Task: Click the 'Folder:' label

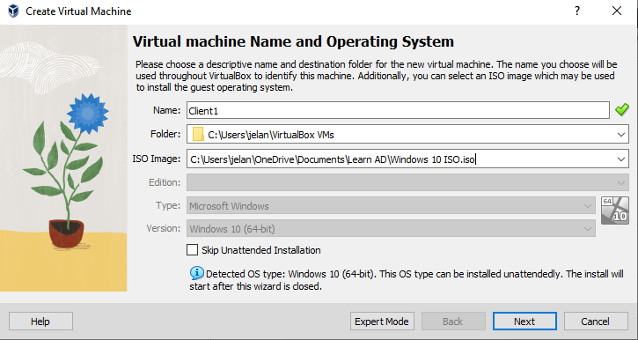Action: [165, 134]
